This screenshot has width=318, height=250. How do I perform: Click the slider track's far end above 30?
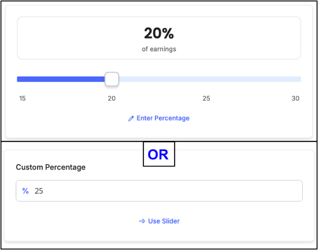coord(298,79)
